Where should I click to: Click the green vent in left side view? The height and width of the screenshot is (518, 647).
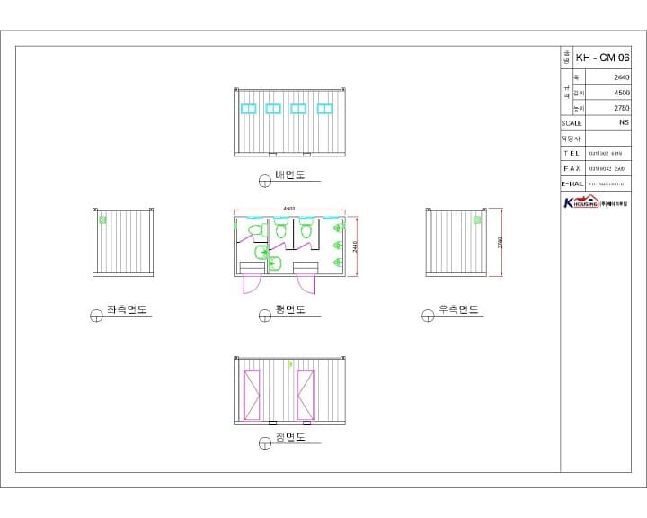pos(102,219)
